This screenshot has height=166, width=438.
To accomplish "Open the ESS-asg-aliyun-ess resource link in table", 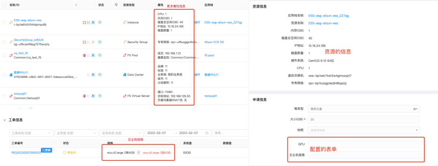I will (x=28, y=20).
